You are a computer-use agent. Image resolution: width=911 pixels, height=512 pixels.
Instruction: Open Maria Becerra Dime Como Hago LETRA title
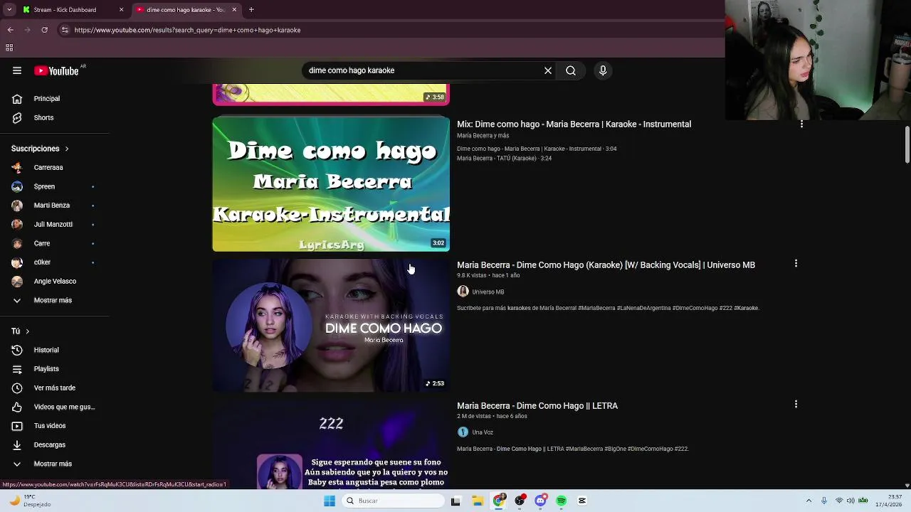coord(537,405)
